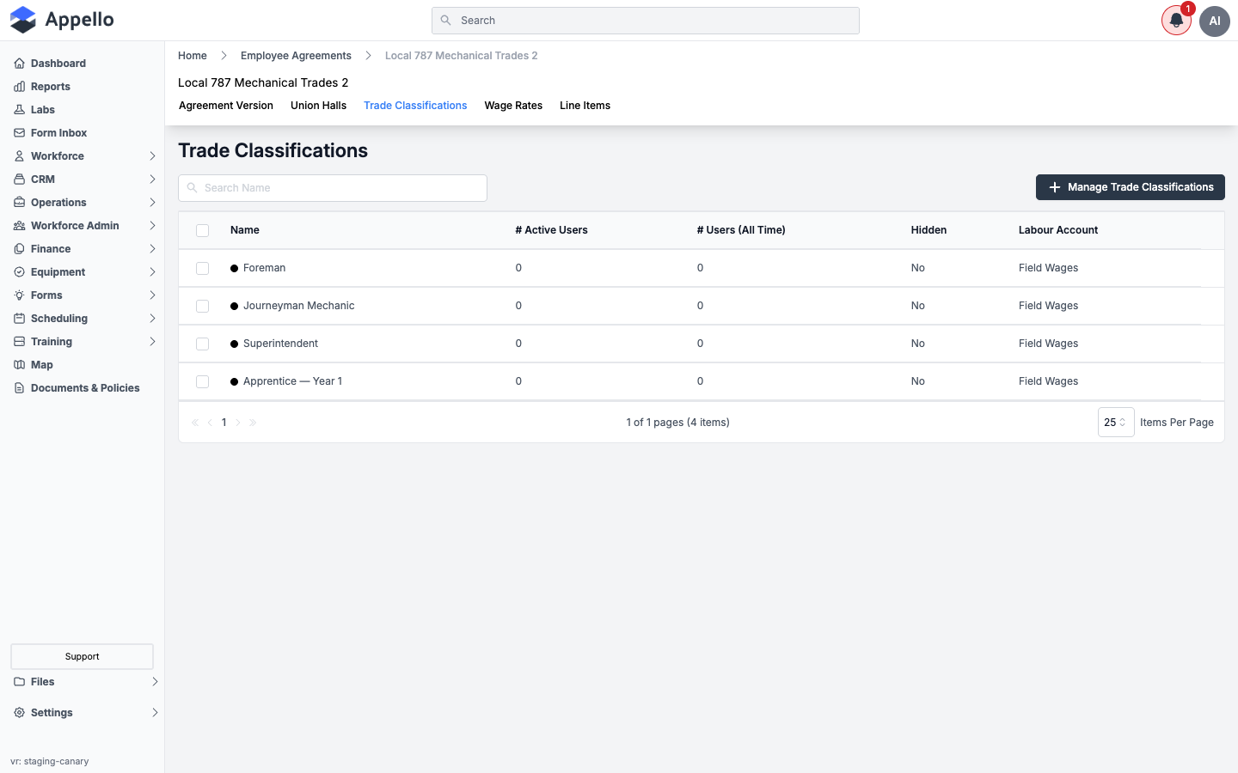This screenshot has width=1238, height=773.
Task: Click the Support button
Action: (x=82, y=656)
